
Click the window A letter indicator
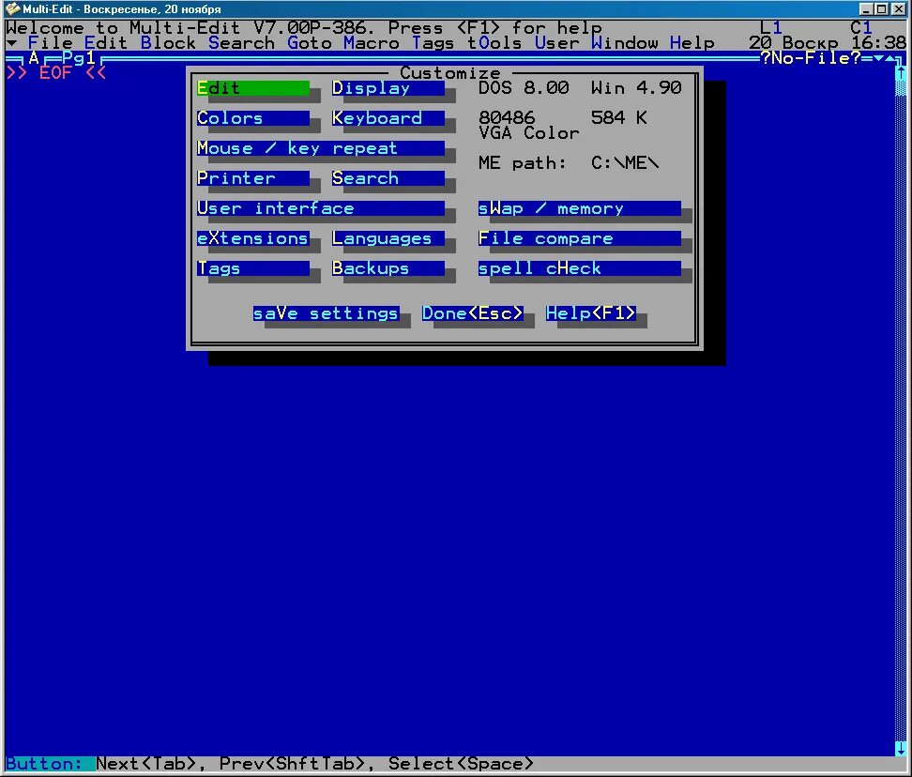[34, 57]
